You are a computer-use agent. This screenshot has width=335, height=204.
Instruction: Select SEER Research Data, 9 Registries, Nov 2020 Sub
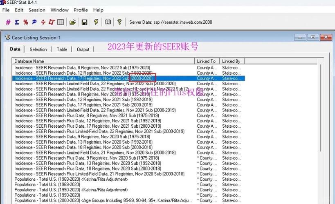[x=82, y=137]
